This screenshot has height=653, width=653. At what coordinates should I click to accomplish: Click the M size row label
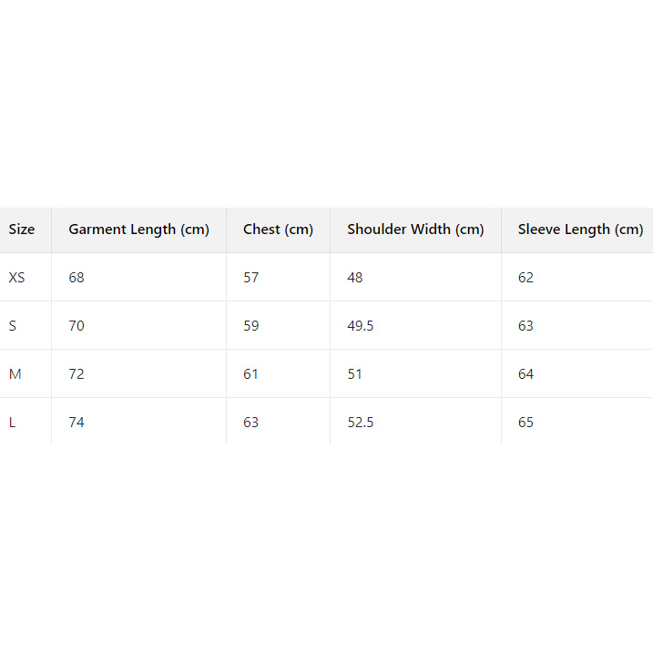[15, 374]
